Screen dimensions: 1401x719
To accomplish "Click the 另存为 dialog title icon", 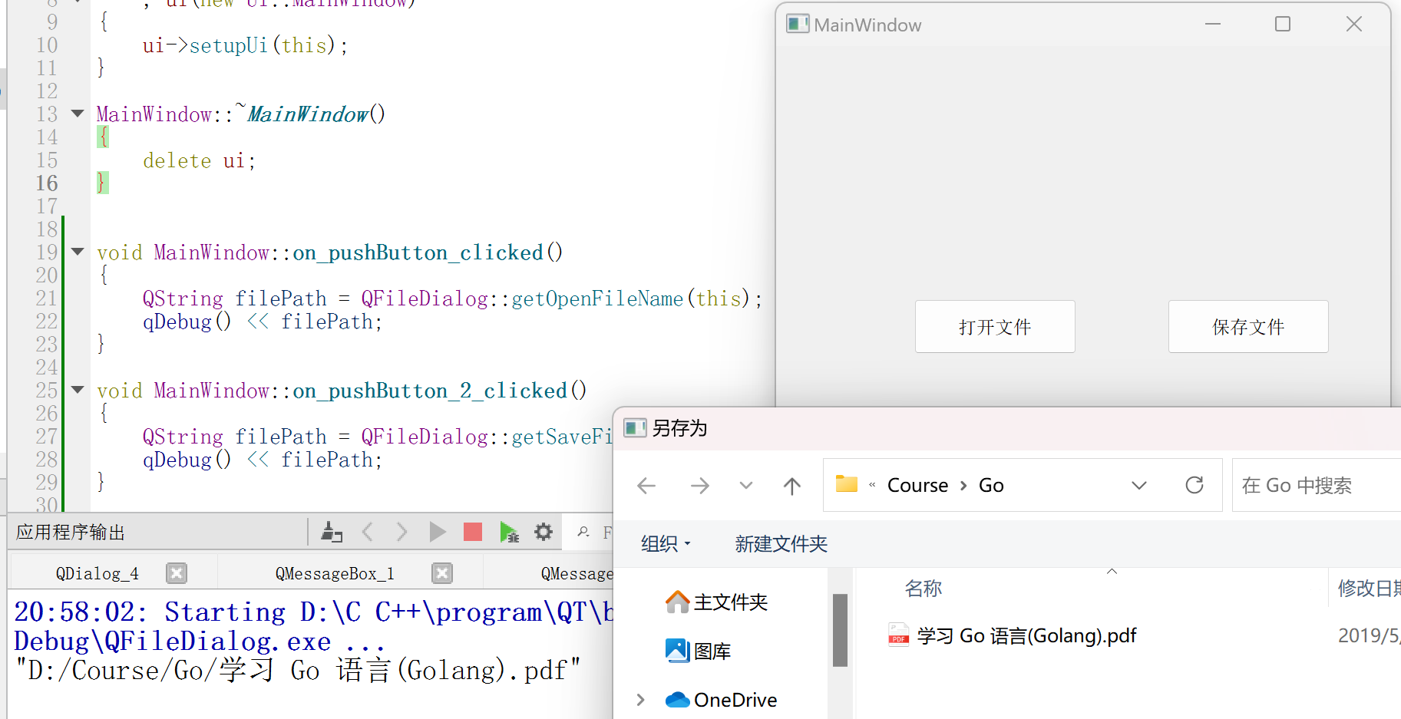I will (635, 427).
